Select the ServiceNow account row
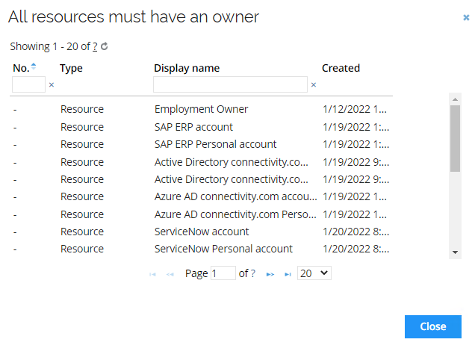 point(201,232)
